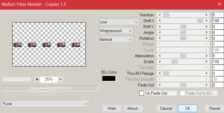Click left arrow of Scale slider

click(160, 62)
